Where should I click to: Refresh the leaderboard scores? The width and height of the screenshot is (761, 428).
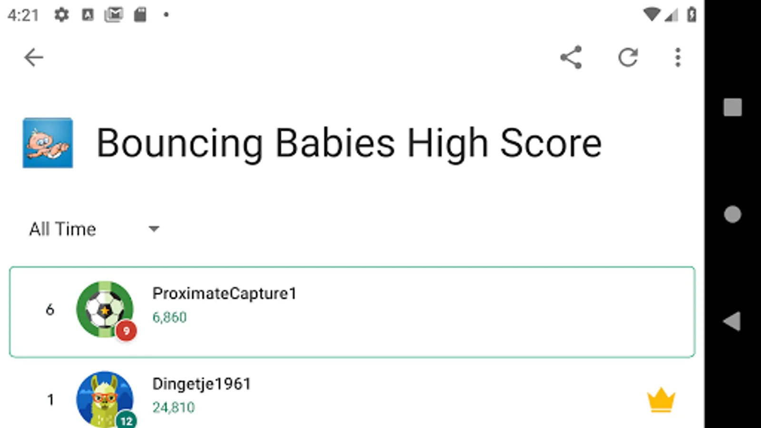628,58
